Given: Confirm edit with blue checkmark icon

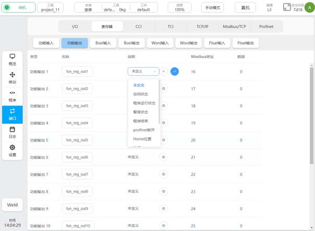Looking at the screenshot, I should point(174,71).
